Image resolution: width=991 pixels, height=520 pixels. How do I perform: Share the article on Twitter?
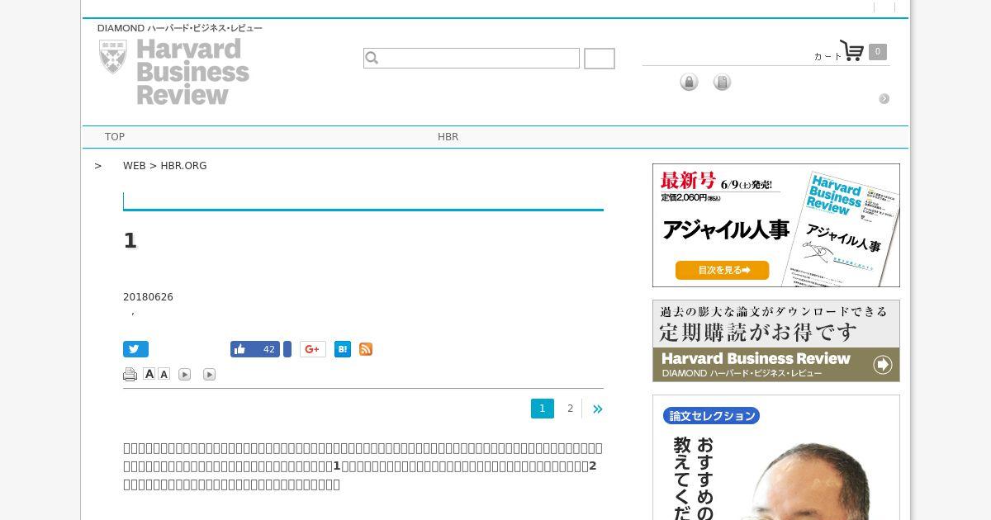pos(135,349)
